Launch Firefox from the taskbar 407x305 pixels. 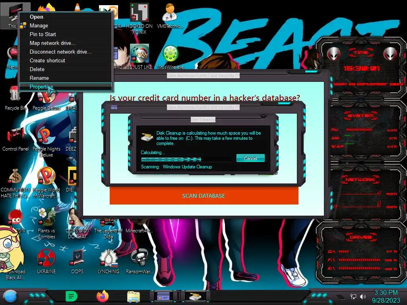(x=103, y=296)
